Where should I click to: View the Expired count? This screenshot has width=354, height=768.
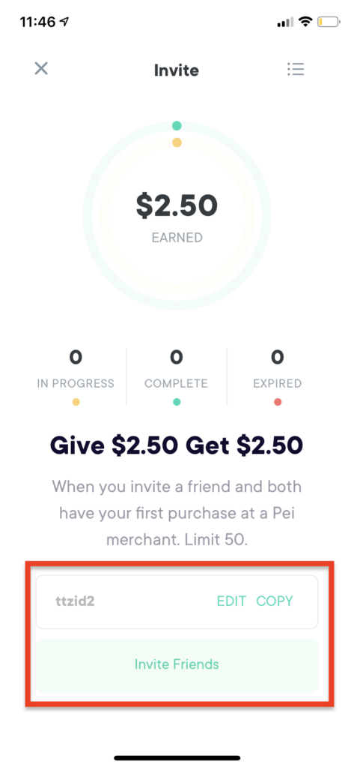[277, 358]
